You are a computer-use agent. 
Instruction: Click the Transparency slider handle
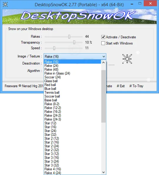pos(74,42)
